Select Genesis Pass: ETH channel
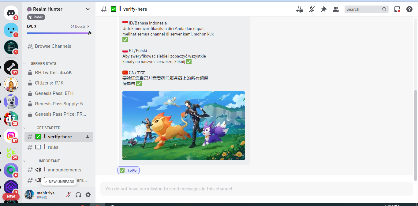The width and height of the screenshot is (418, 206). tap(59, 93)
